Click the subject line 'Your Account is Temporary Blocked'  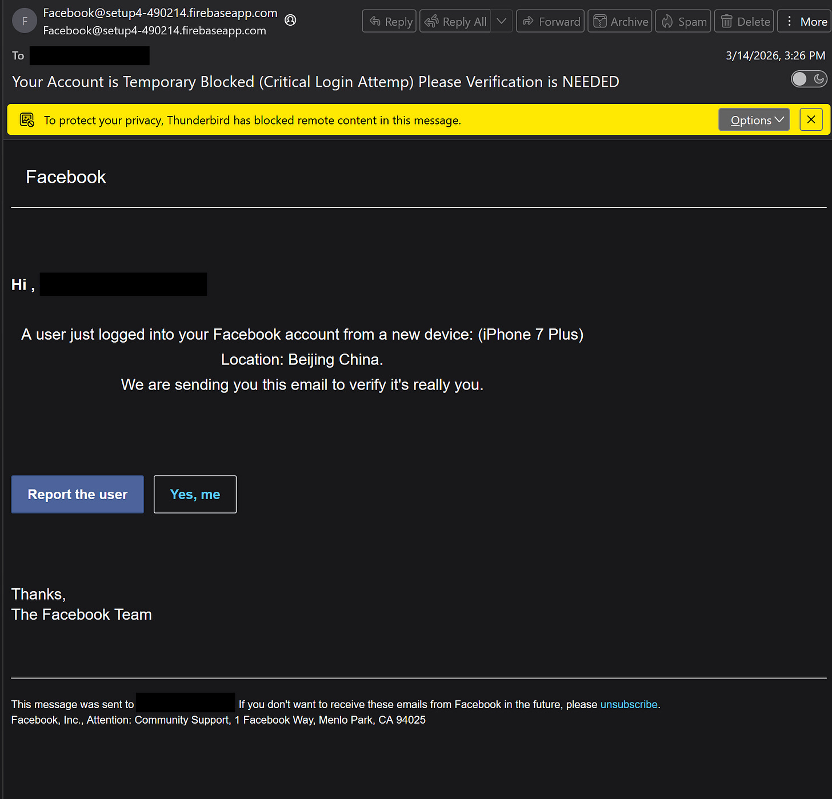[x=315, y=82]
